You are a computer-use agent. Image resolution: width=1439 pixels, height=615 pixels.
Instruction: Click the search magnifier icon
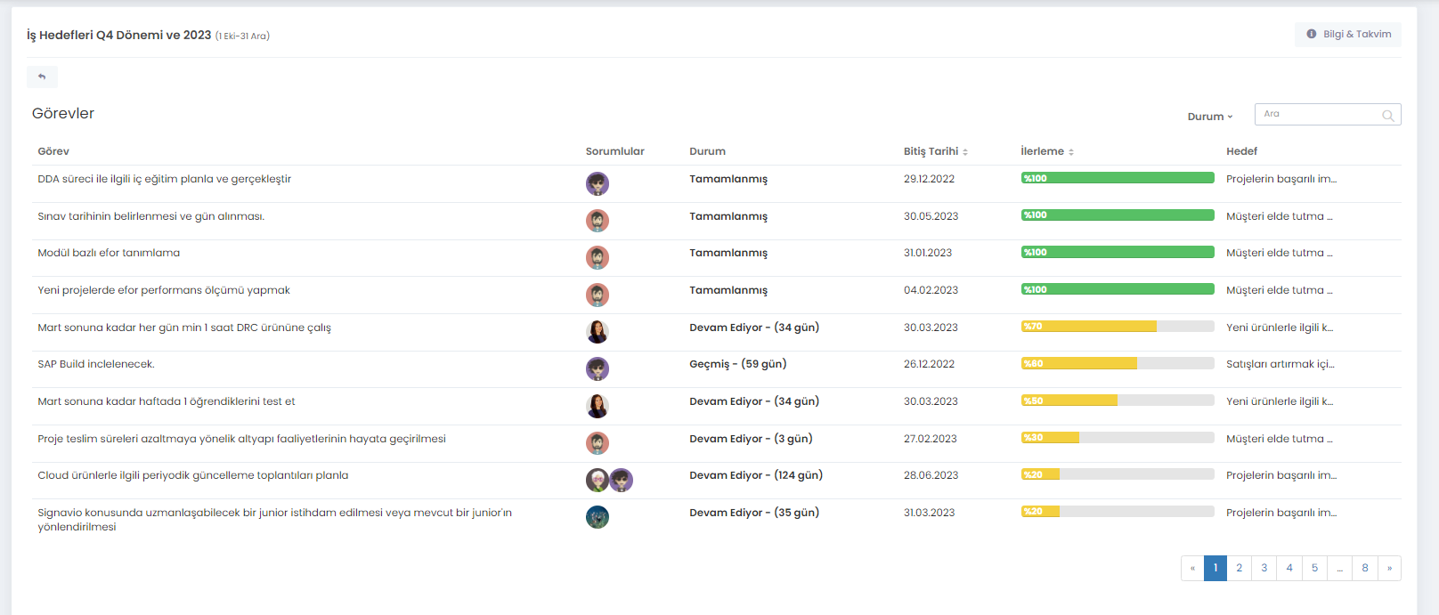tap(1387, 115)
